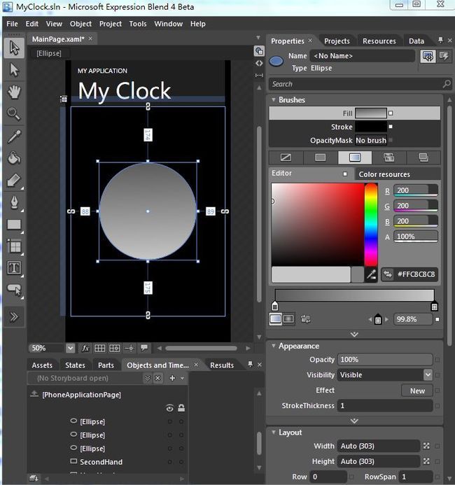Click the Fill brush swatch
The image size is (455, 485).
tap(370, 113)
